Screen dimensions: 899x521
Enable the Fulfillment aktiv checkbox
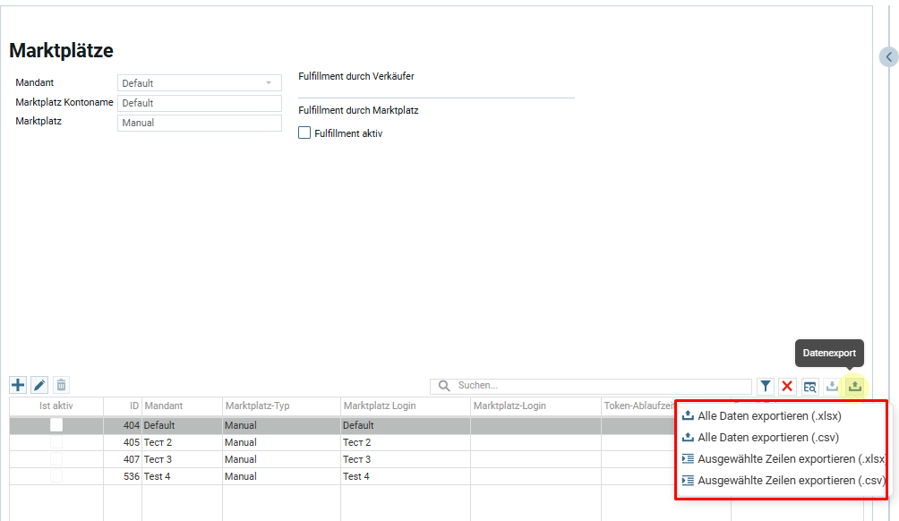pos(304,133)
